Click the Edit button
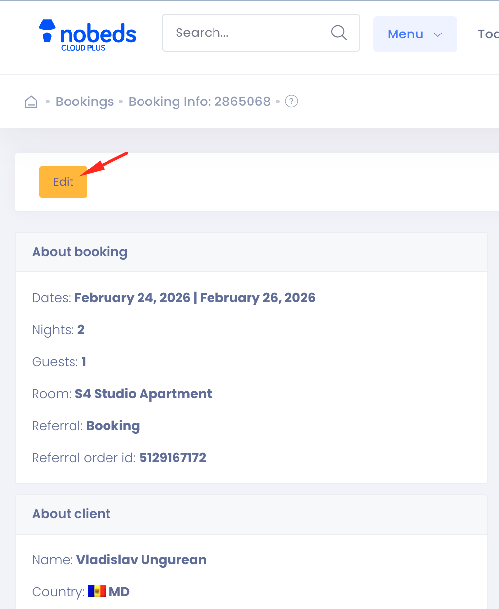The height and width of the screenshot is (609, 499). [63, 182]
